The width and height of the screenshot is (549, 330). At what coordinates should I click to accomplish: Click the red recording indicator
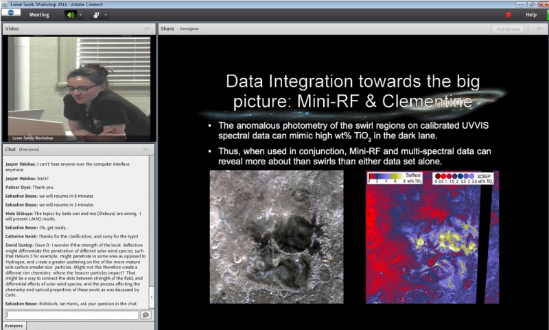coord(509,14)
